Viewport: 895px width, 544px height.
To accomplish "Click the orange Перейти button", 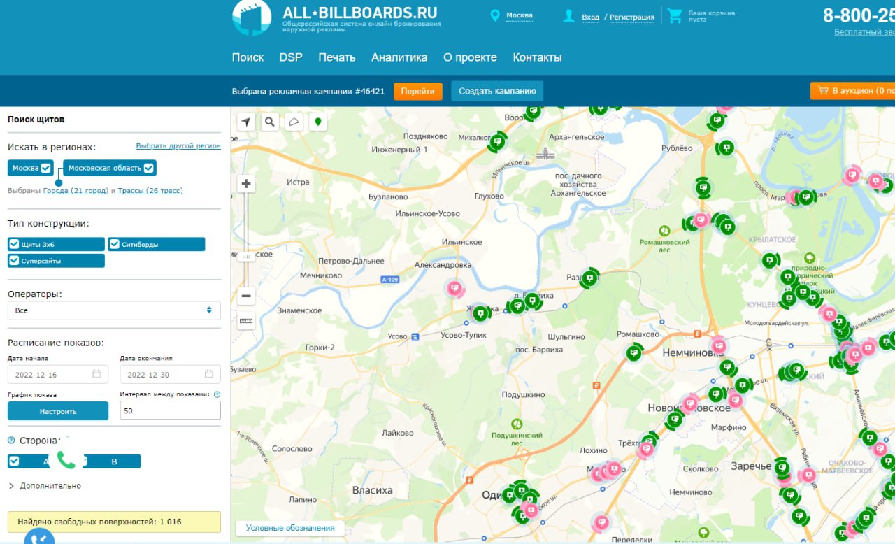I will (x=418, y=91).
